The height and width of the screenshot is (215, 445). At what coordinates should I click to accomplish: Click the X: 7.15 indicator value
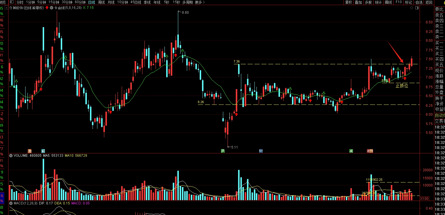[88, 8]
